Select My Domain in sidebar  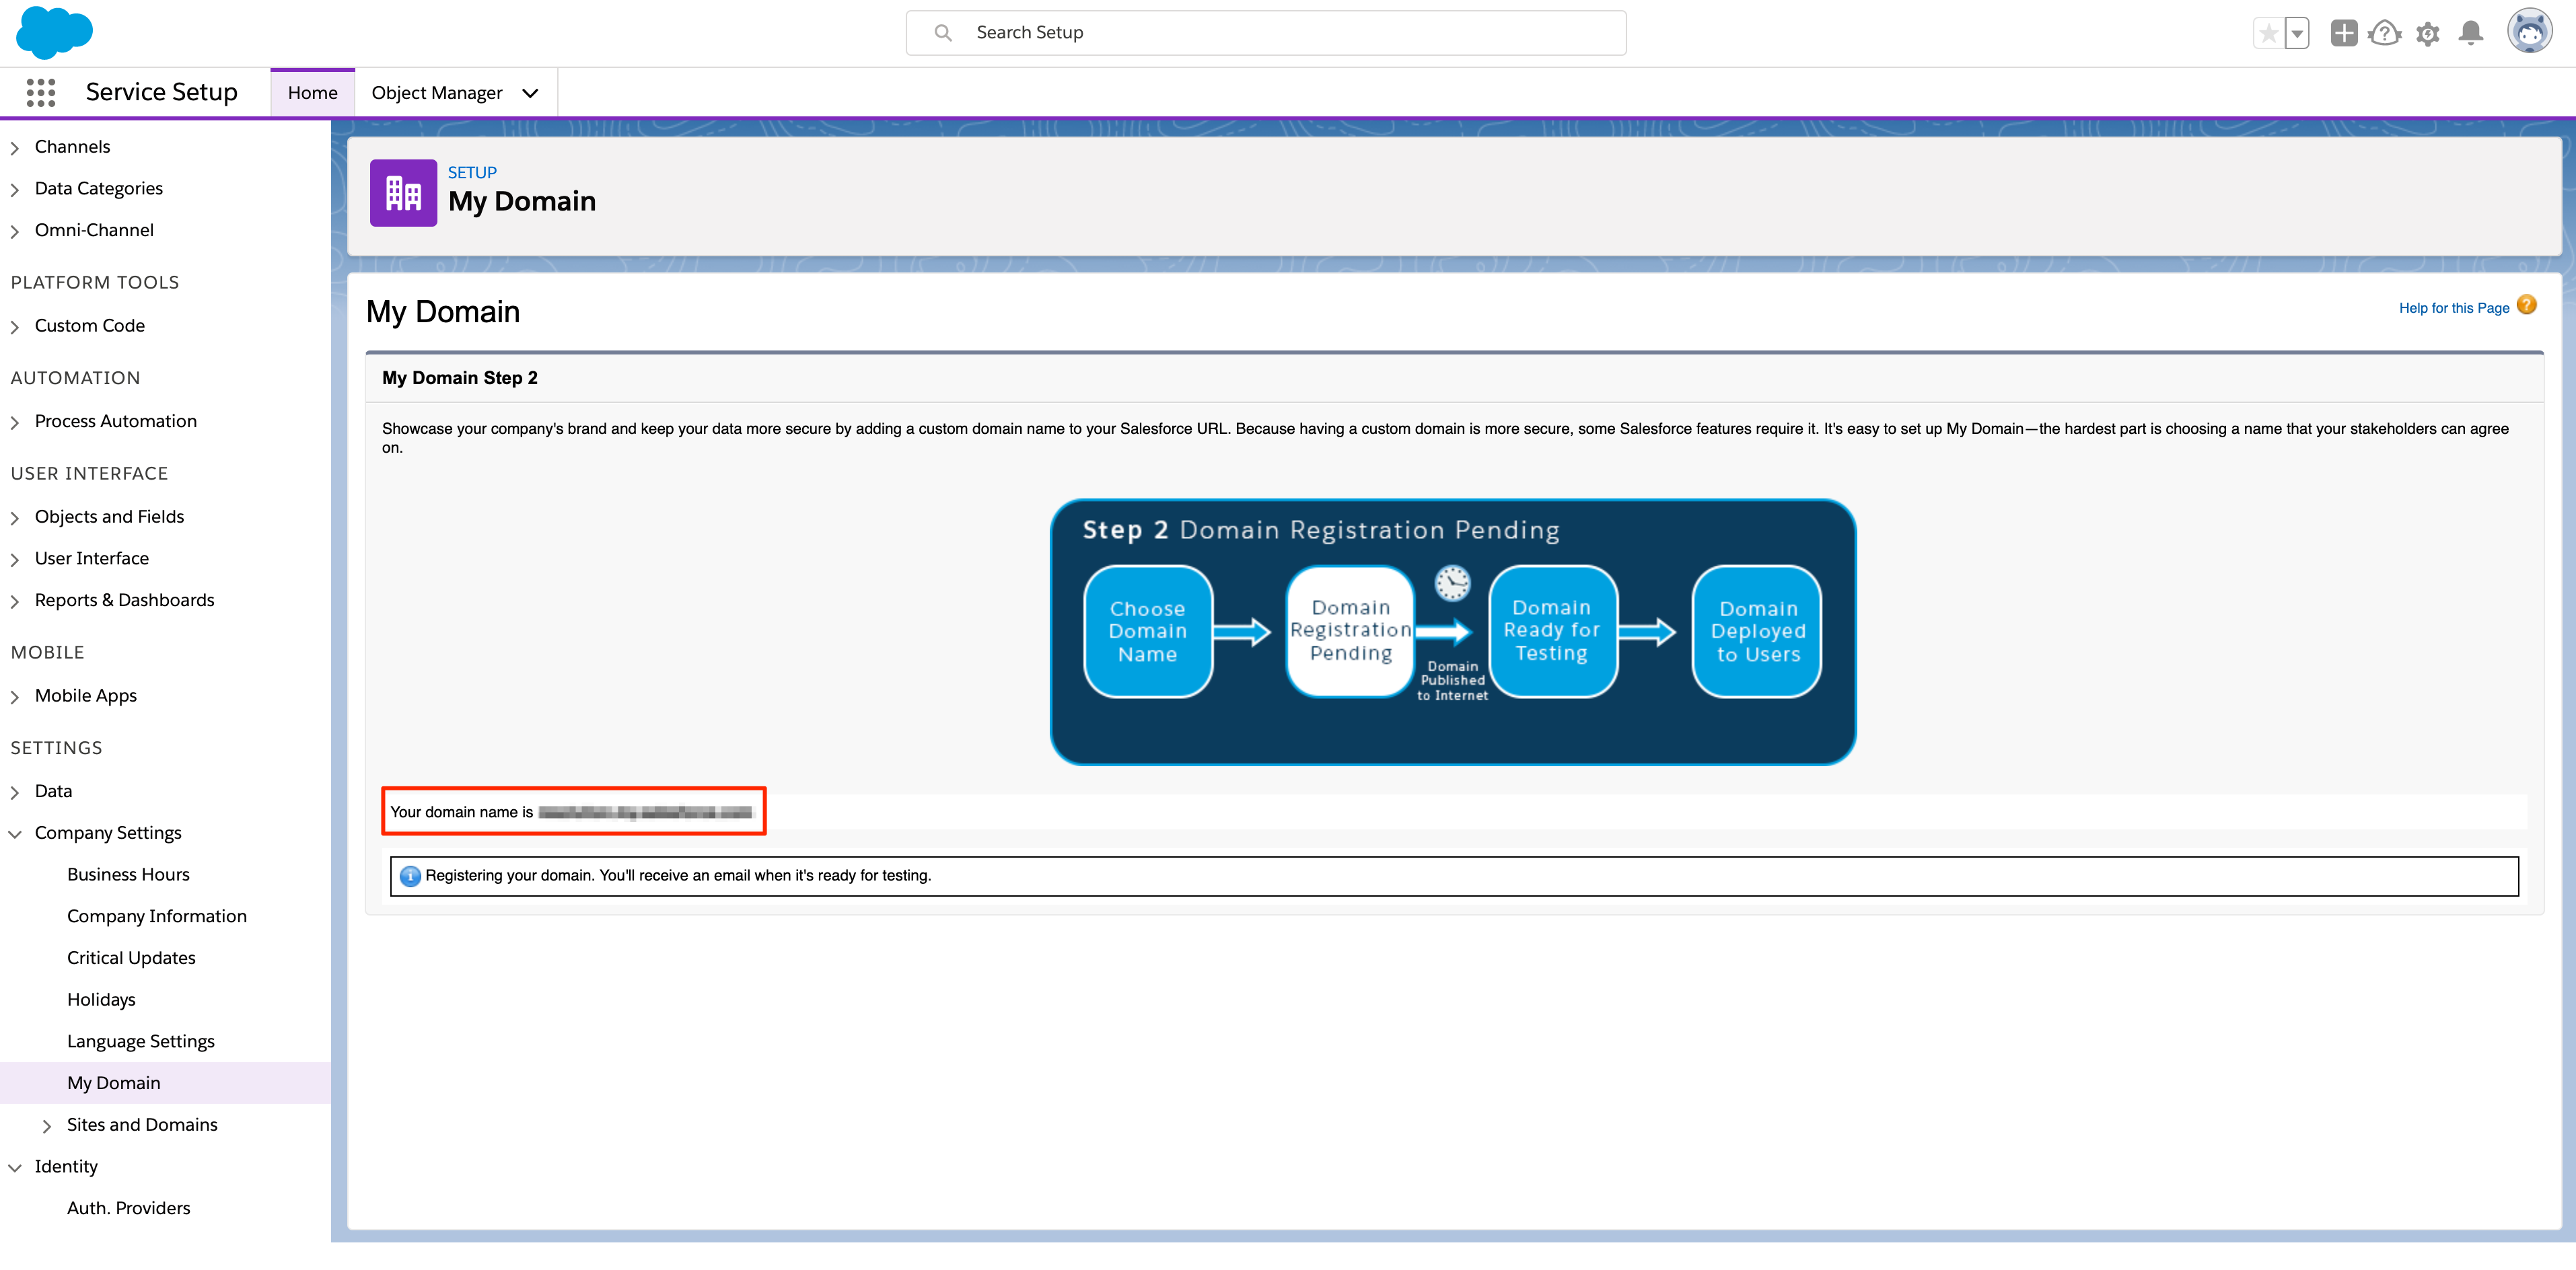pyautogui.click(x=165, y=1083)
